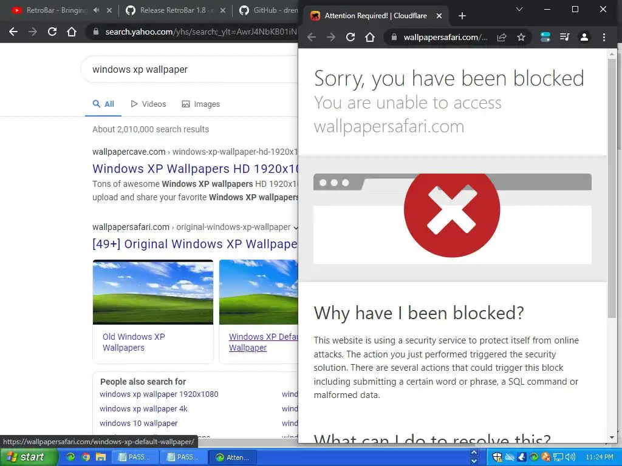622x466 pixels.
Task: Activate Atten... Edge taskbar button
Action: pyautogui.click(x=233, y=457)
